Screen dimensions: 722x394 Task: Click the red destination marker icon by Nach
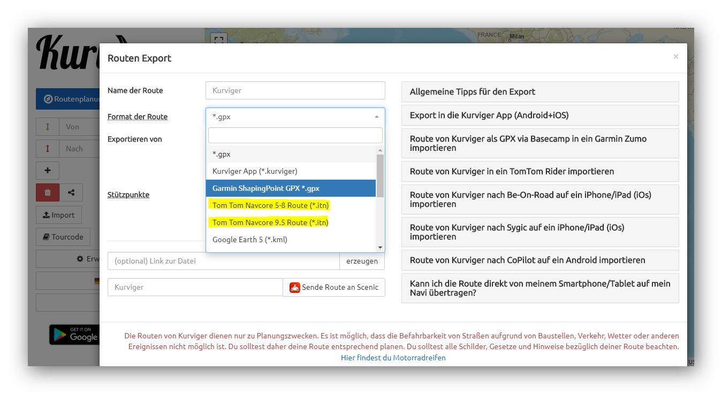[48, 149]
